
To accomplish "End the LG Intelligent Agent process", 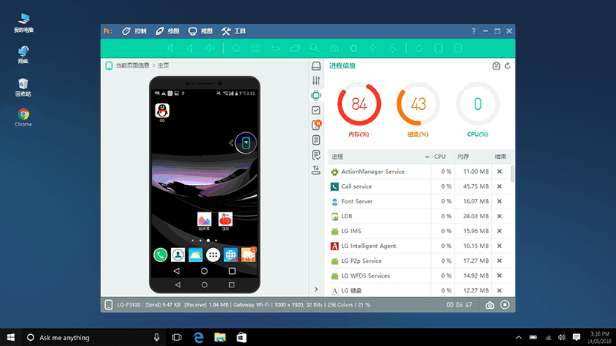I will (499, 246).
